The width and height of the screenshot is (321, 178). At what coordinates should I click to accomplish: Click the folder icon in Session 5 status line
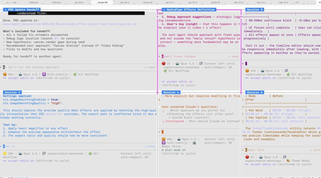tap(287, 71)
